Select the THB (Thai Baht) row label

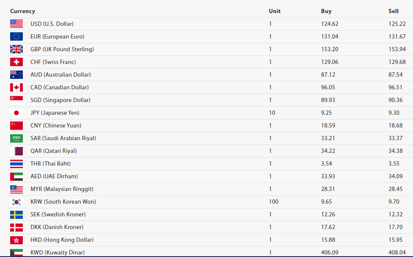tap(51, 163)
